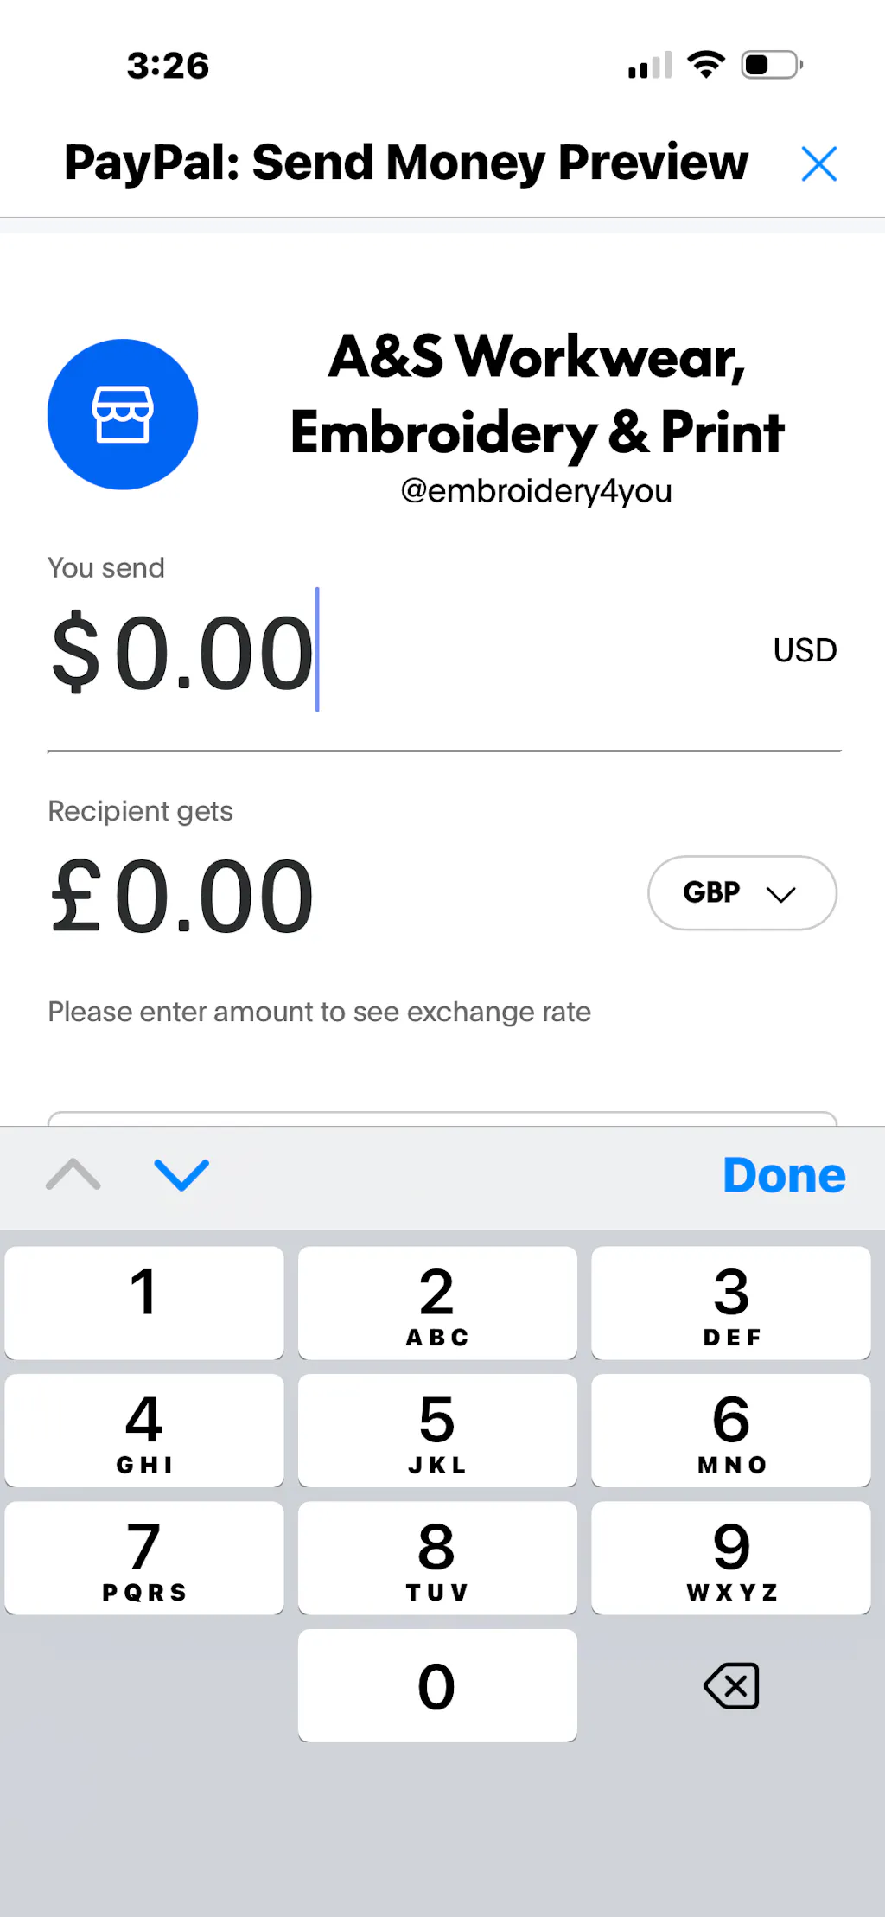The image size is (885, 1917).
Task: Tap the cellular signal bars
Action: [650, 66]
